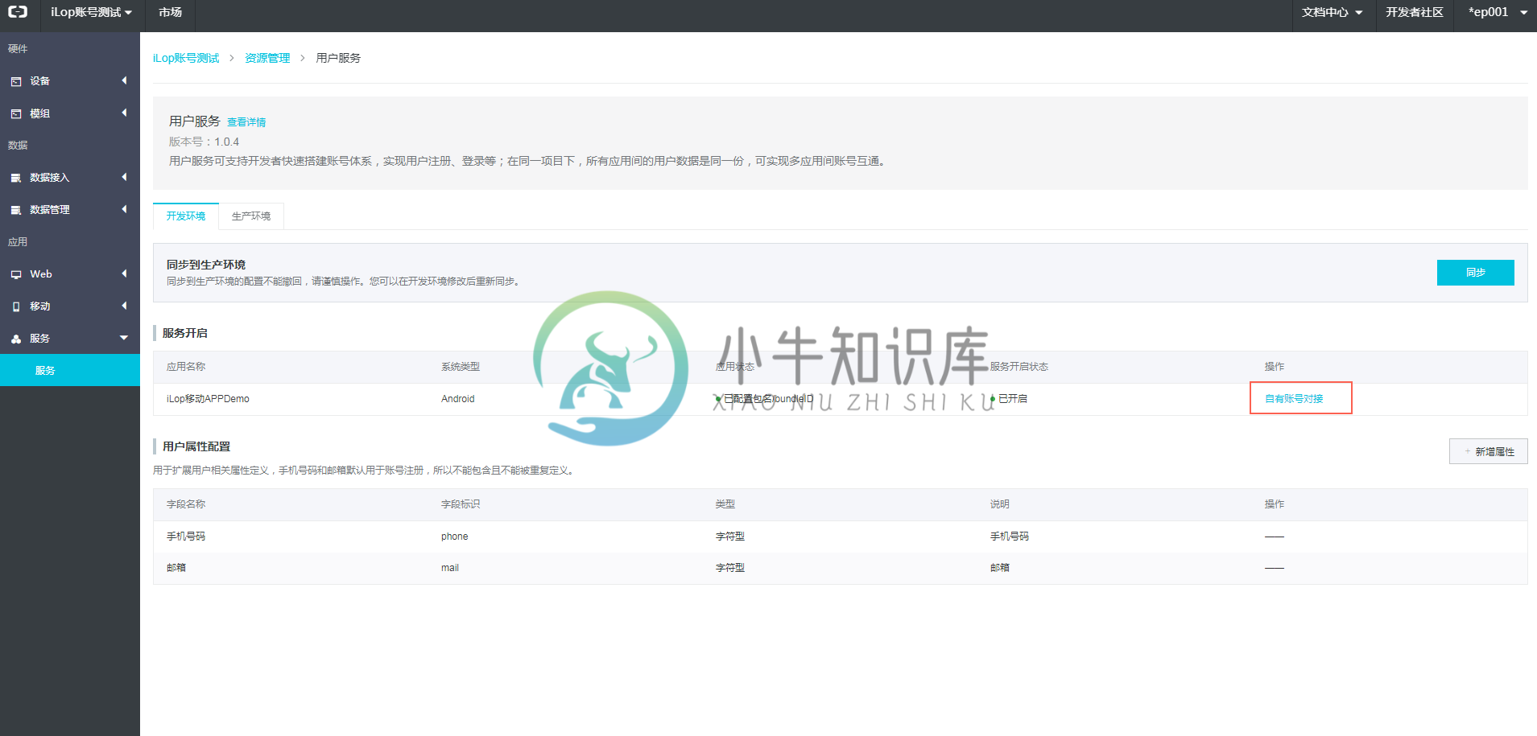Open the iLop账号测试 project dropdown
The image size is (1537, 736).
91,12
